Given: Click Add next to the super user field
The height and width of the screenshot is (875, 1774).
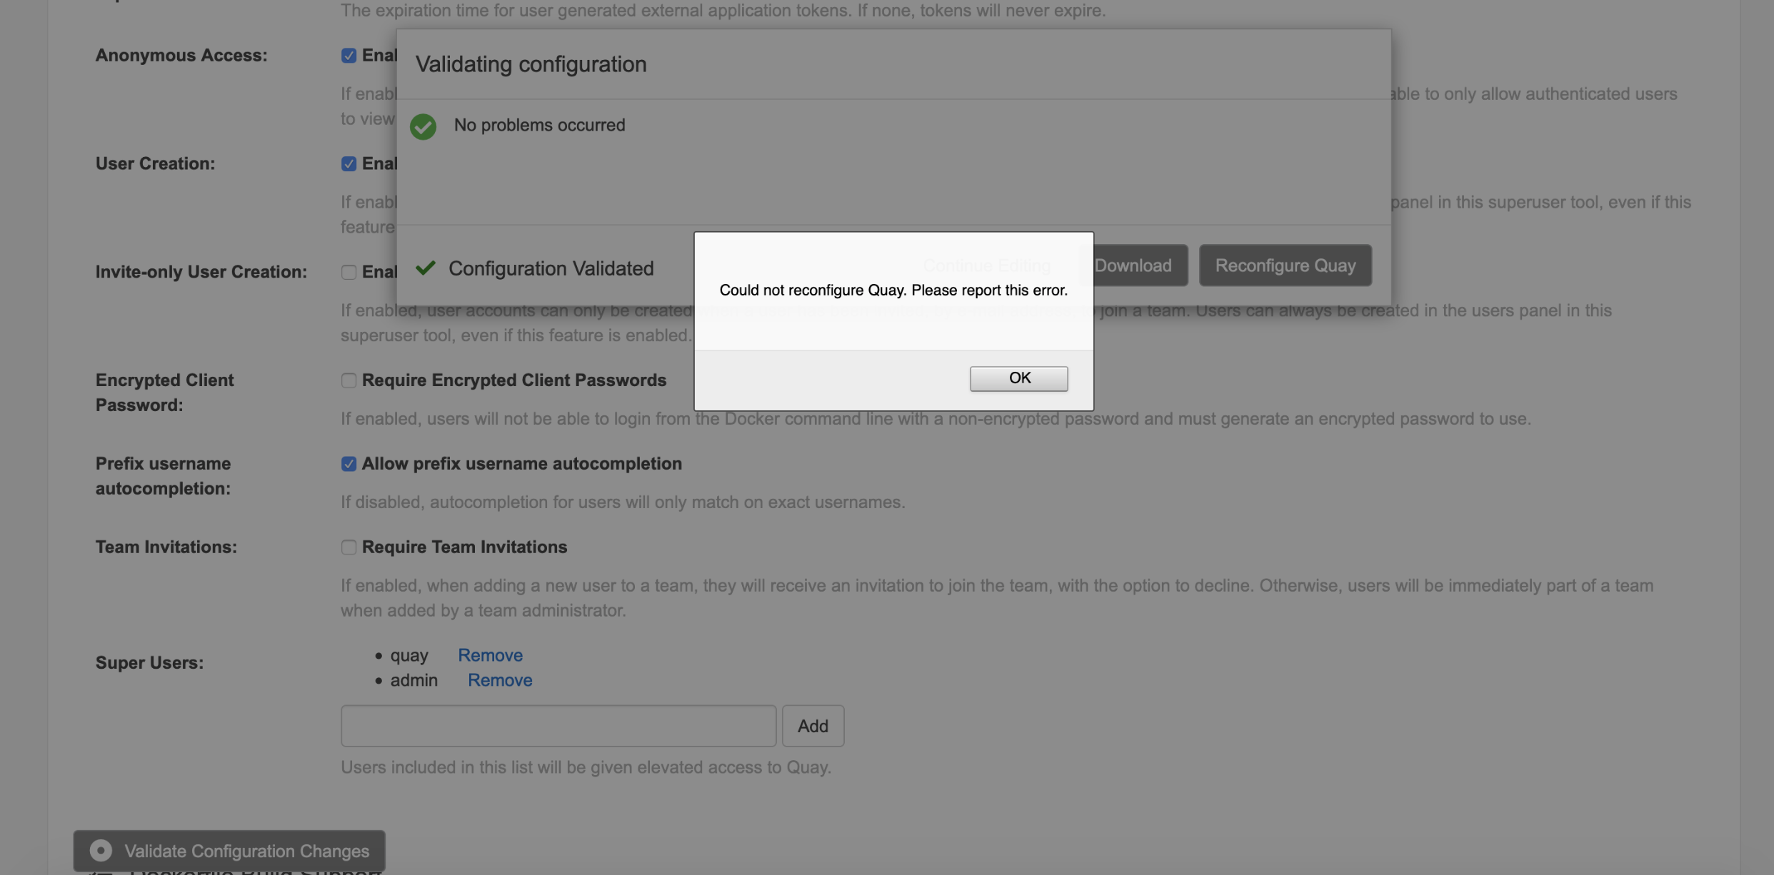Looking at the screenshot, I should [x=812, y=726].
